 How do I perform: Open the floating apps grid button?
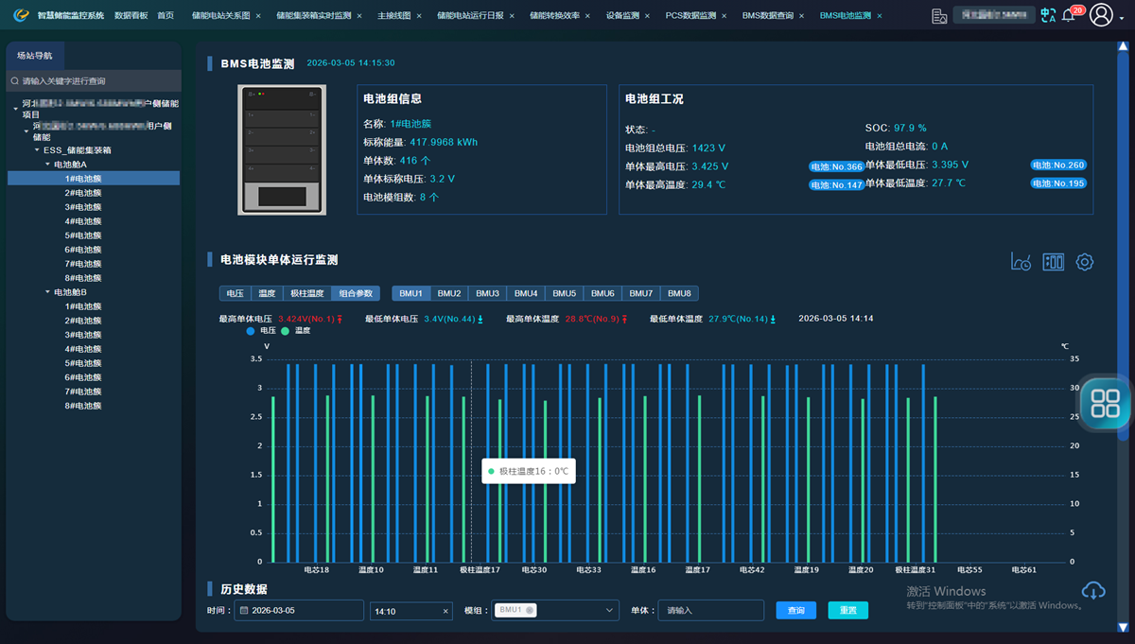[x=1105, y=403]
